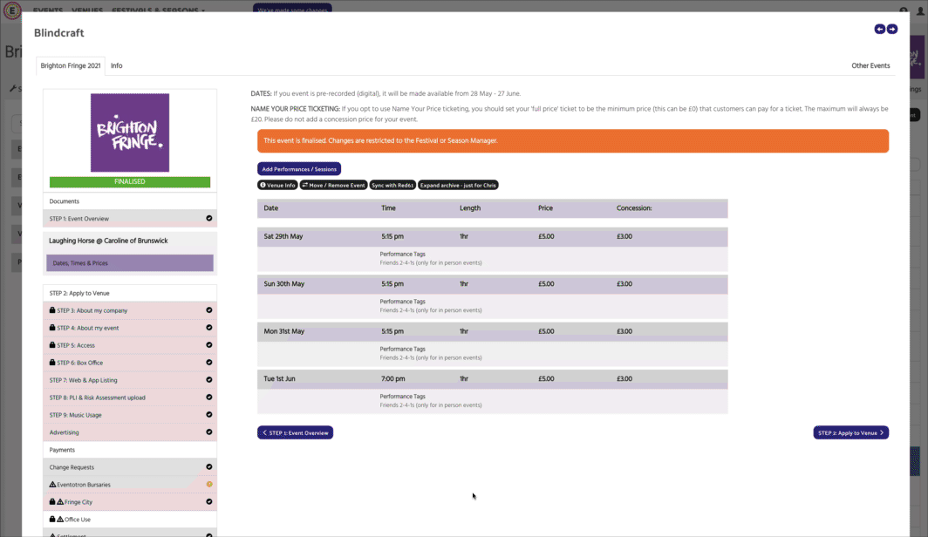Click Add Performances / Sessions button

(x=299, y=169)
